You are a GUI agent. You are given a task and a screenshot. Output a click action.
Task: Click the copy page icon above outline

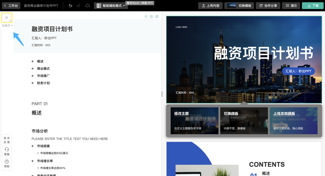(157, 17)
